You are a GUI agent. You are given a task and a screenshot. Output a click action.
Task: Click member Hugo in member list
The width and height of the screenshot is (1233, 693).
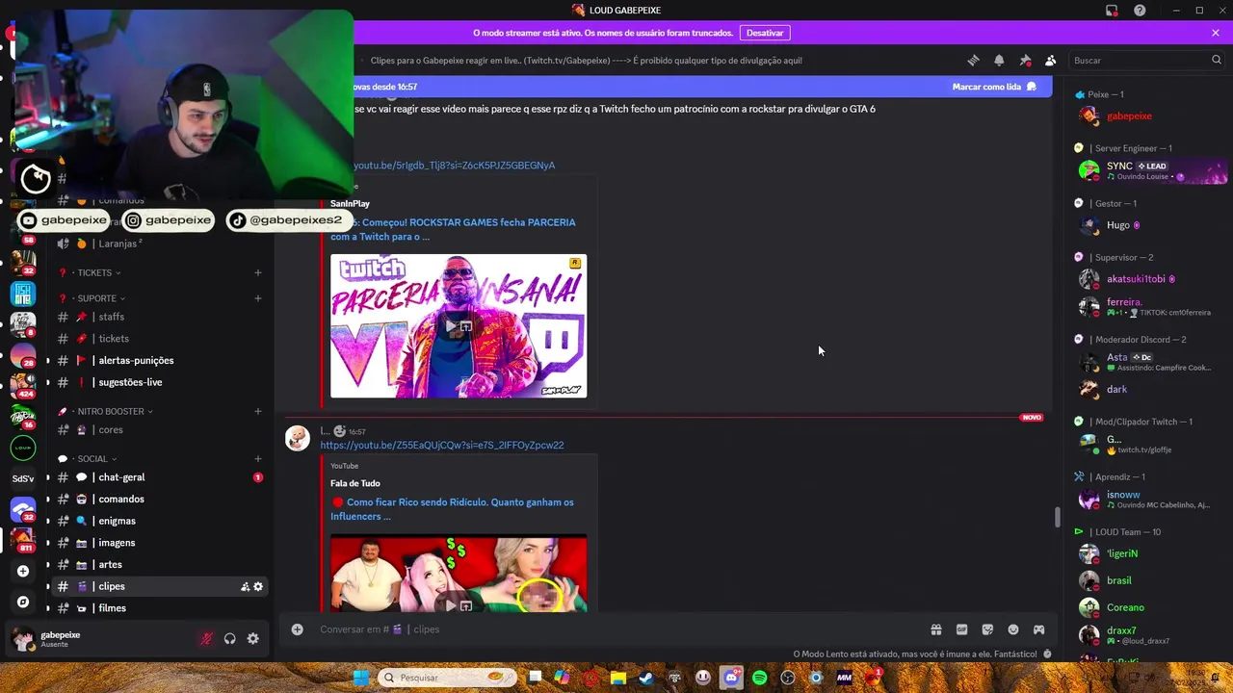[x=1151, y=225]
